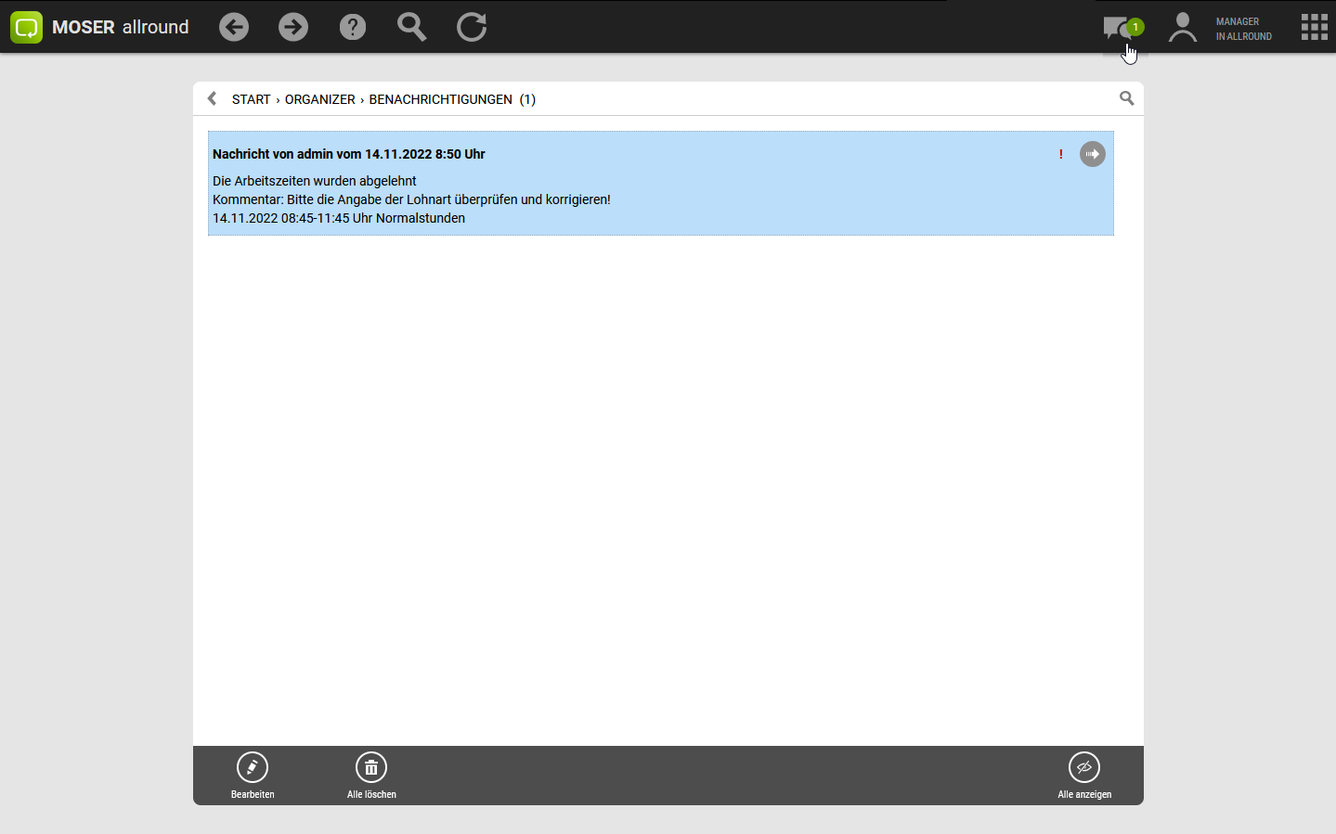
Task: Open global search magnifier in top bar
Action: 411,27
